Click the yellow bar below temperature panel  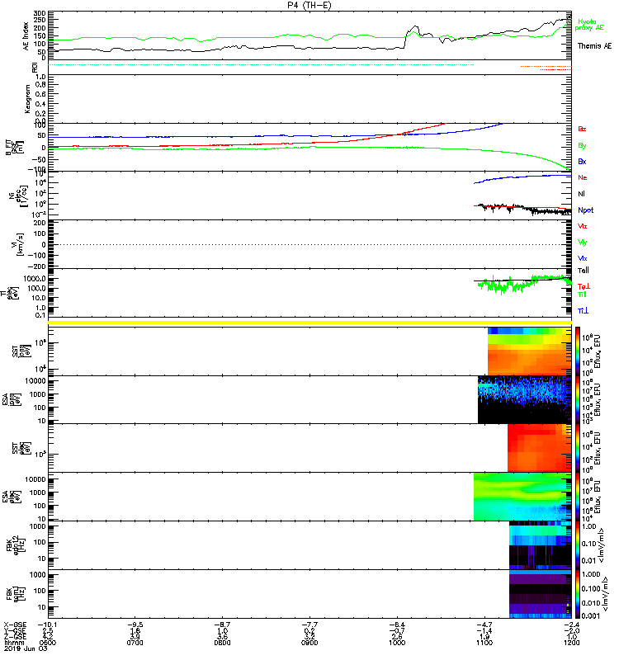click(x=309, y=323)
